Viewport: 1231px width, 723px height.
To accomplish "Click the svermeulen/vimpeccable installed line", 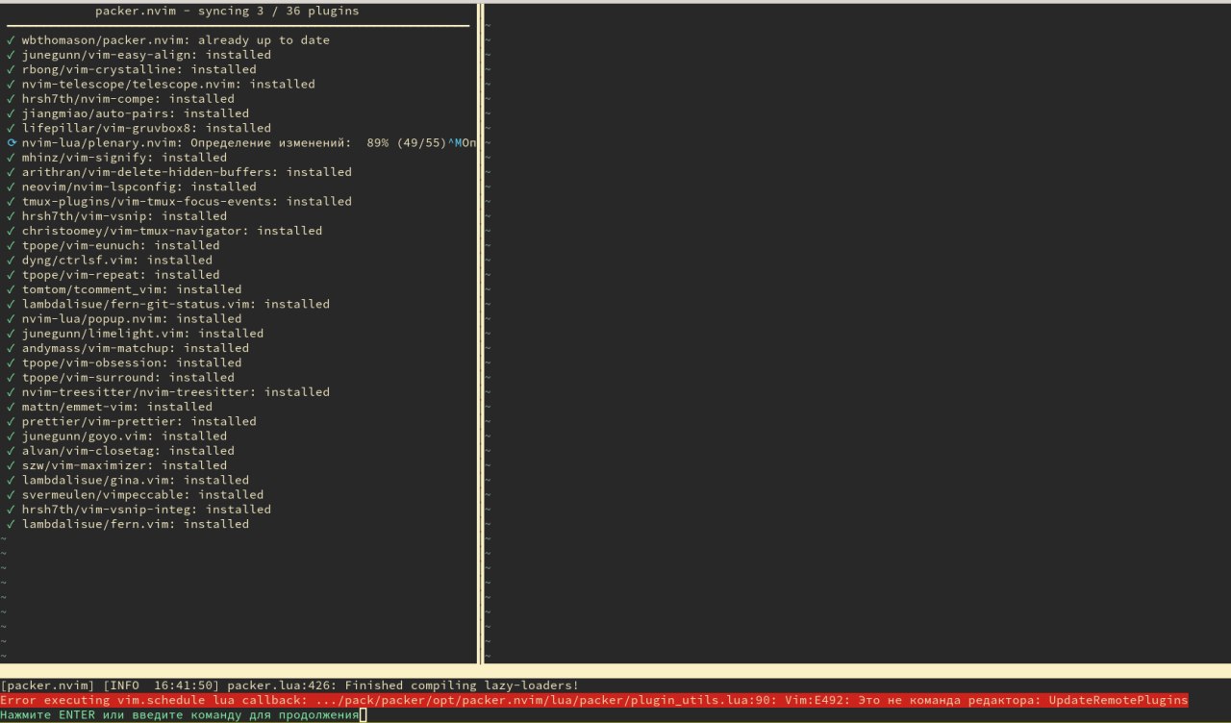I will point(135,494).
